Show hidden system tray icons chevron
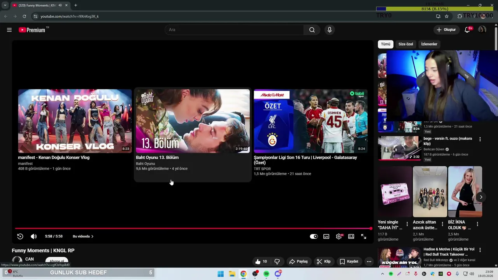 (382, 274)
